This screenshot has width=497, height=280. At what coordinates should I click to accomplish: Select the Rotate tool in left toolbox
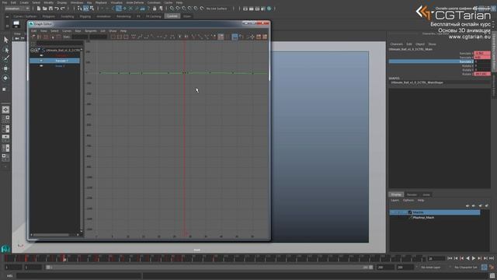[x=5, y=78]
